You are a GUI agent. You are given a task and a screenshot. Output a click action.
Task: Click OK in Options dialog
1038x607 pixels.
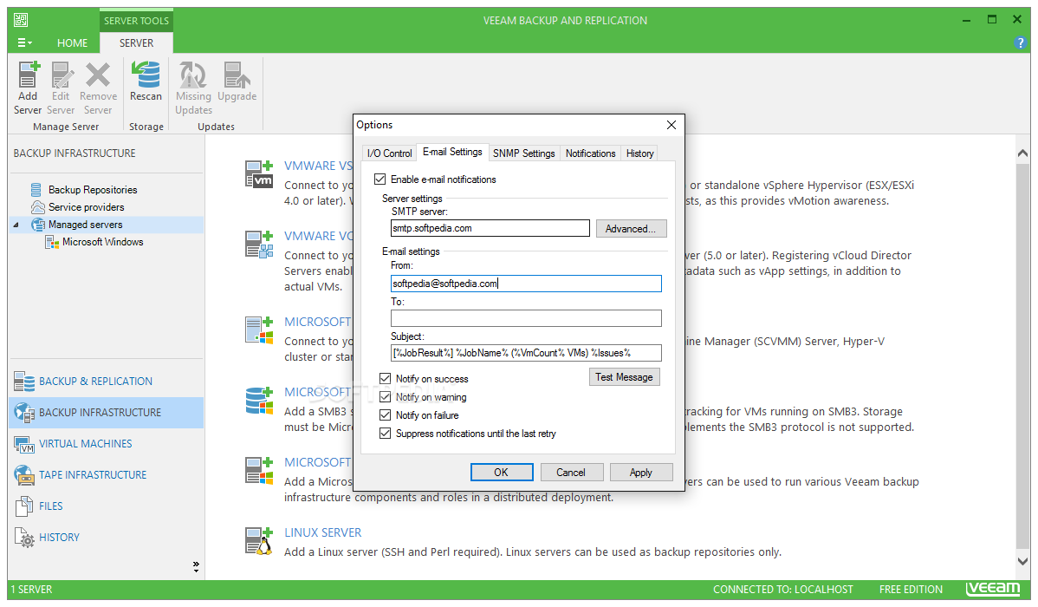pyautogui.click(x=502, y=473)
